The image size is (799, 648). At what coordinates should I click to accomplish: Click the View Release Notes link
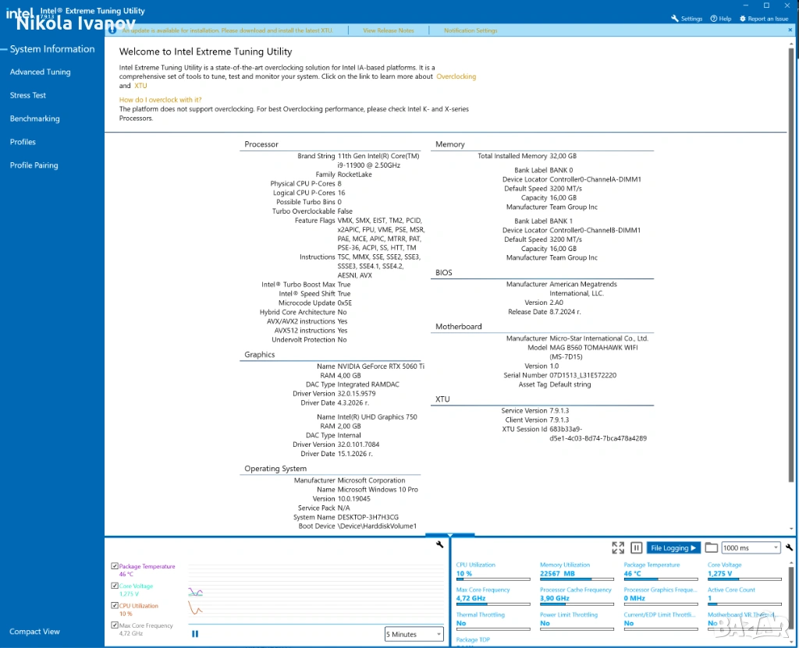click(389, 30)
